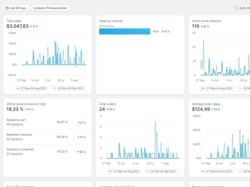
Task: Click the calendar icon in the Last 90 days button
Action: pos(6,8)
